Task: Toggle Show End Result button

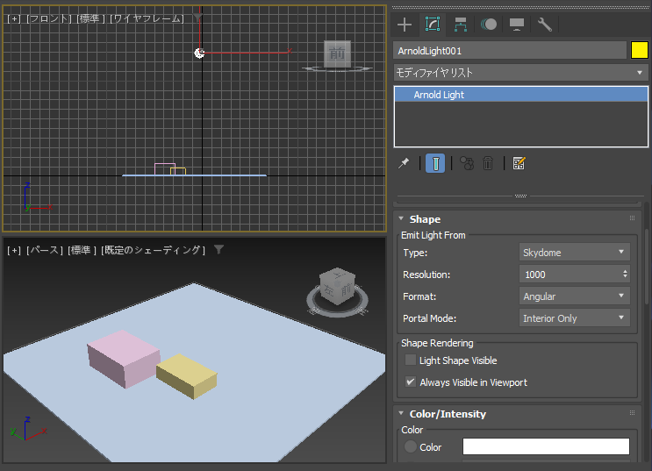Action: [435, 163]
